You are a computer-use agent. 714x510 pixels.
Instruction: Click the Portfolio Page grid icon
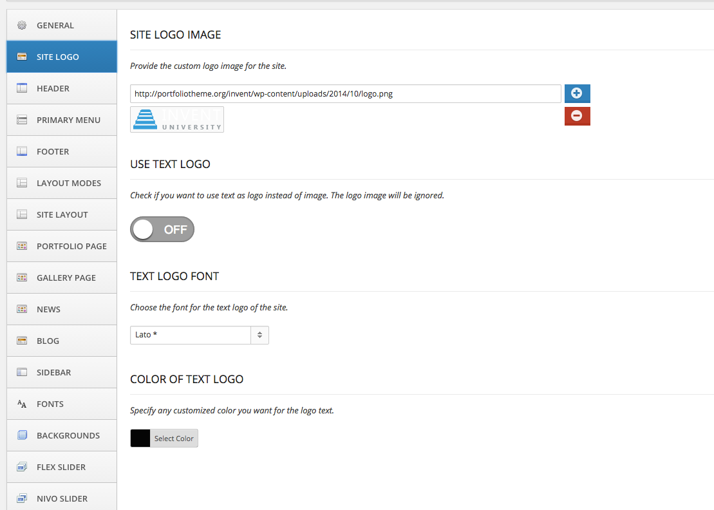(21, 246)
